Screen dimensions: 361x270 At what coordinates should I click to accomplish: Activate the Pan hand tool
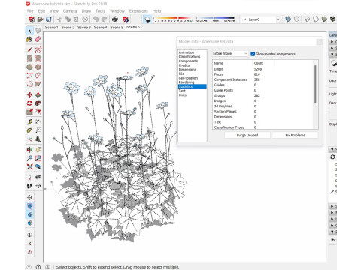38,150
